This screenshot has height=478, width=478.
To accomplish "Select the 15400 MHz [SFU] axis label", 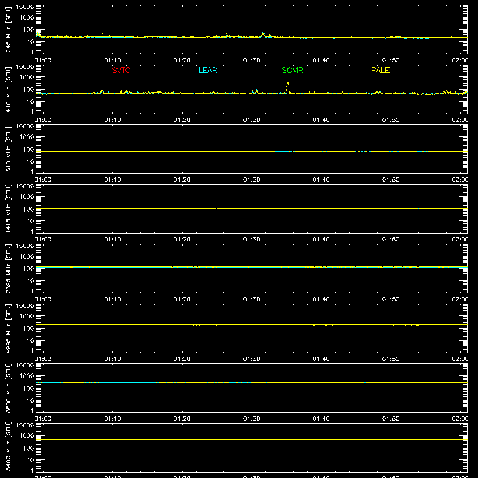I will click(8, 448).
